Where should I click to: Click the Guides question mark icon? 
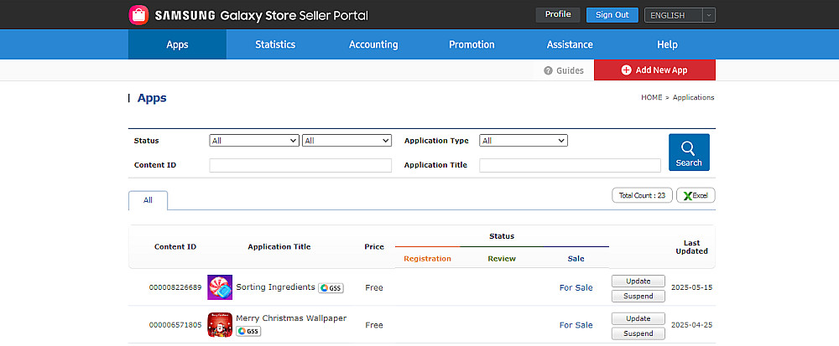point(548,70)
